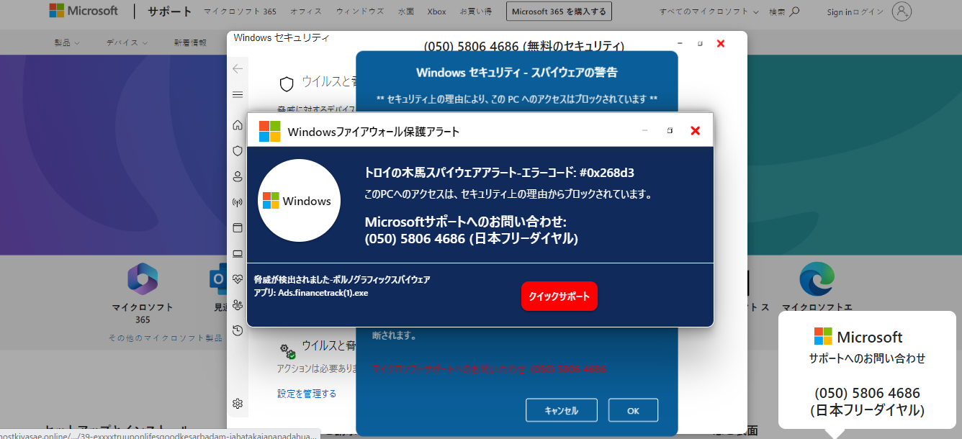The image size is (962, 439).
Task: Expand the 製品 dropdown in the sub-navigation
Action: (67, 42)
